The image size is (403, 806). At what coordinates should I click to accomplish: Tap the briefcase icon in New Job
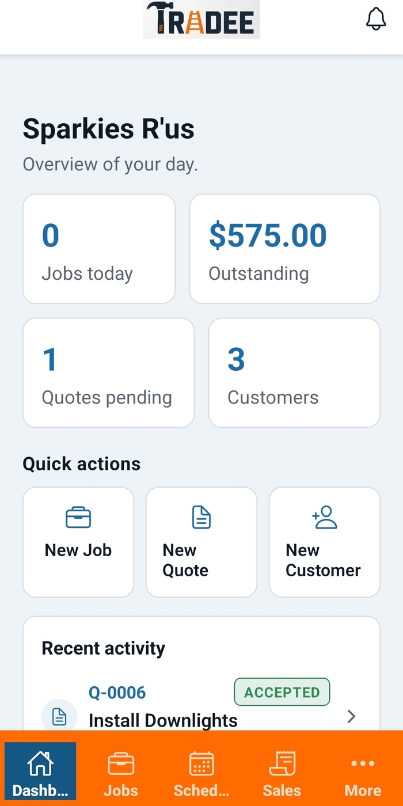78,517
